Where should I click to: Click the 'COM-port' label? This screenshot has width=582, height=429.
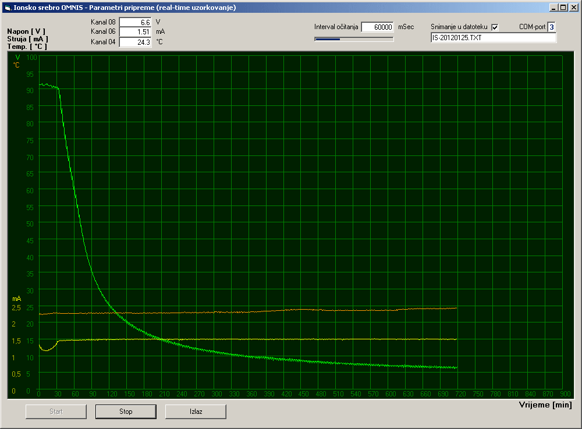coord(533,27)
